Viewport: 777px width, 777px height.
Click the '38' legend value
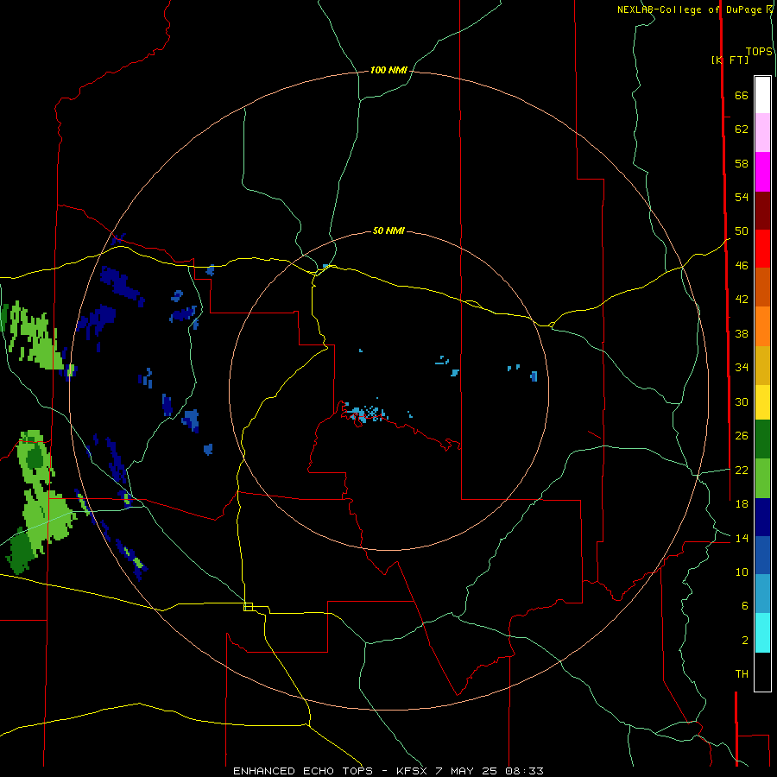click(742, 333)
